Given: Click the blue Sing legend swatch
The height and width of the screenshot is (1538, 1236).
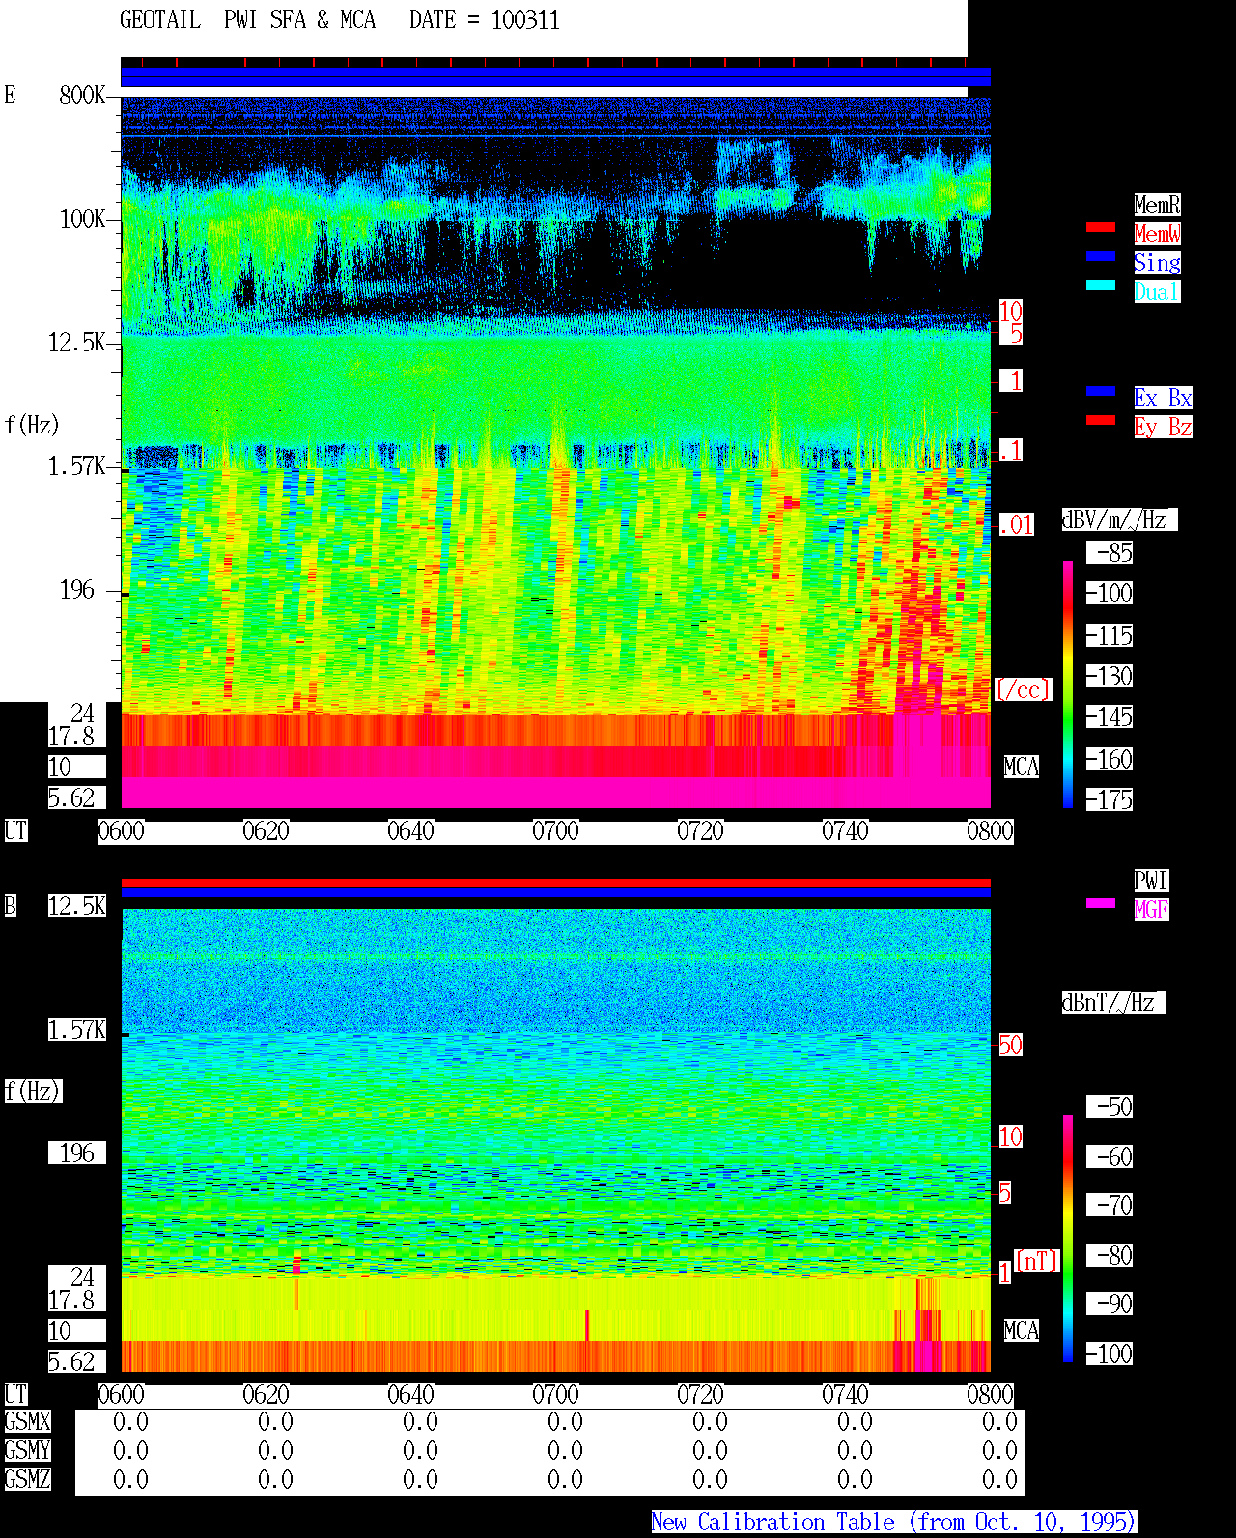Looking at the screenshot, I should coord(1101,256).
